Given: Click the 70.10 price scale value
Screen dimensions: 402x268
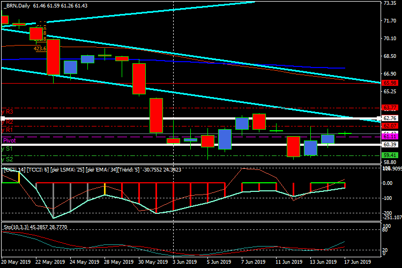Looking at the screenshot, I should coord(390,38).
